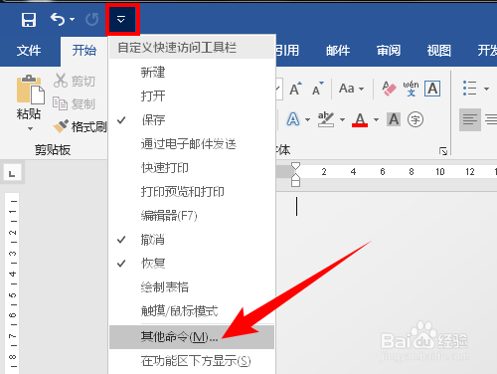Click the Decrease Font Size icon
The image size is (497, 374).
(318, 89)
